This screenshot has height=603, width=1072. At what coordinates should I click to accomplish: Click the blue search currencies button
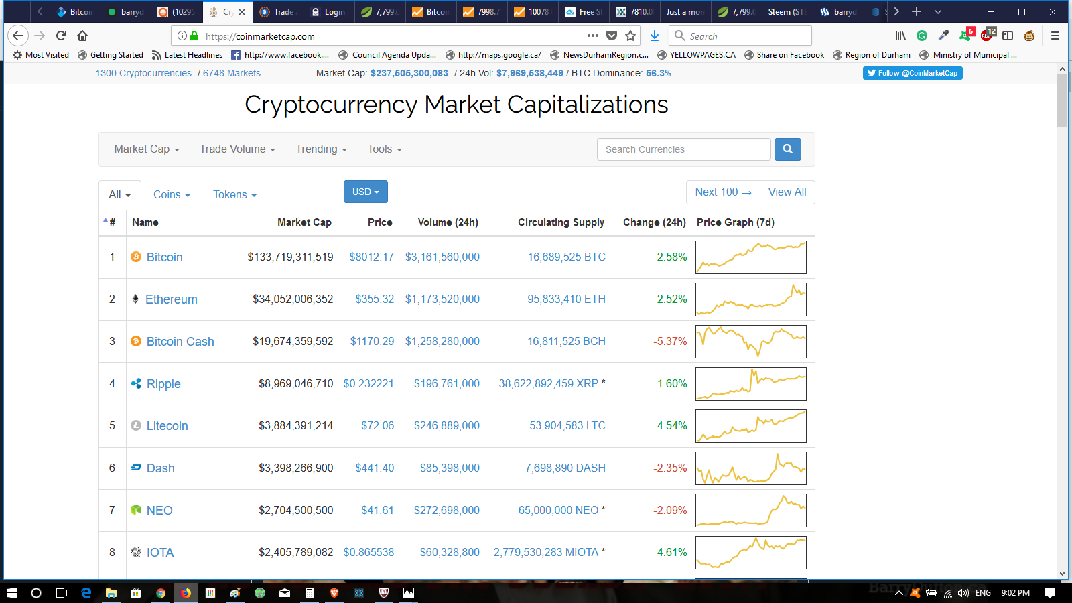(788, 149)
